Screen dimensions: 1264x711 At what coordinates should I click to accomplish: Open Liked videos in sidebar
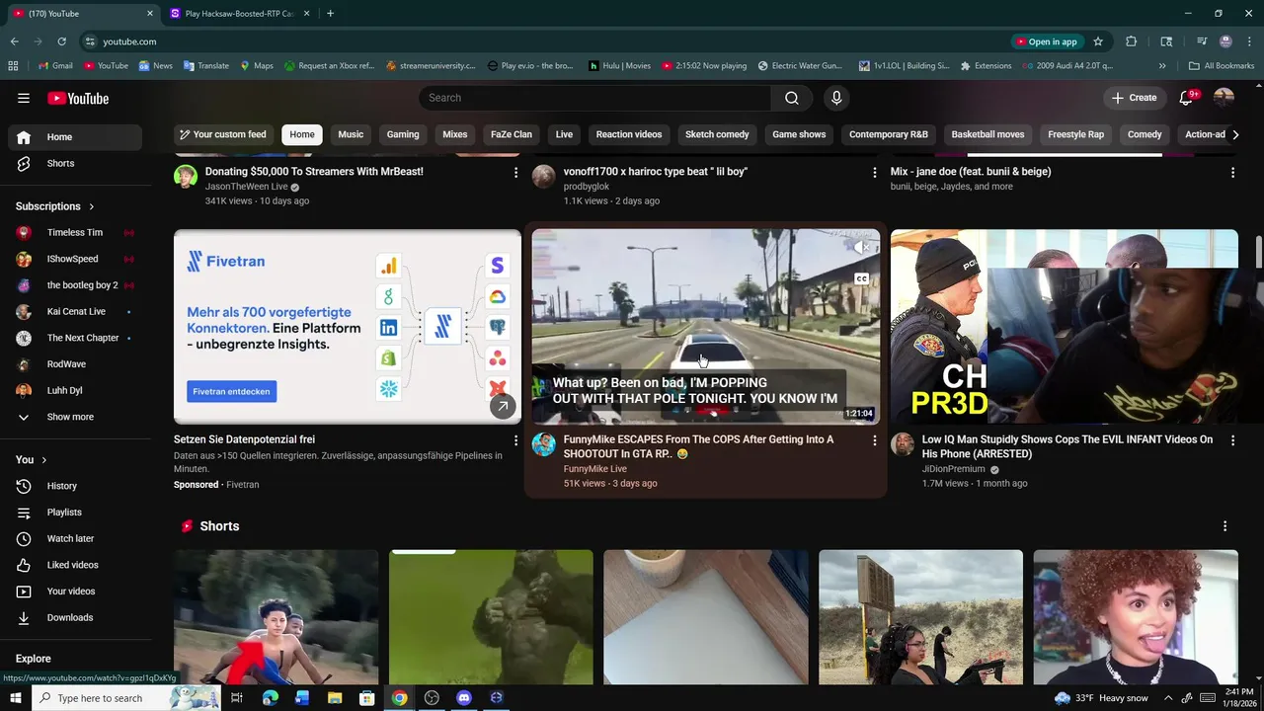(75, 565)
